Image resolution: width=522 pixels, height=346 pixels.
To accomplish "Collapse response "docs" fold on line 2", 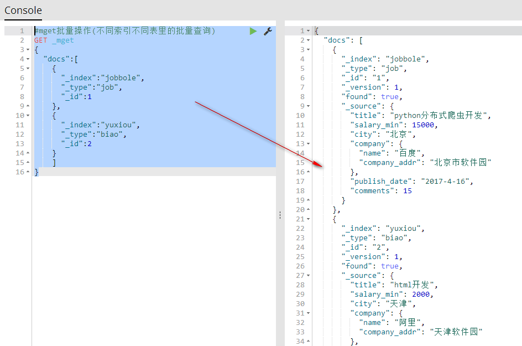I will click(308, 40).
